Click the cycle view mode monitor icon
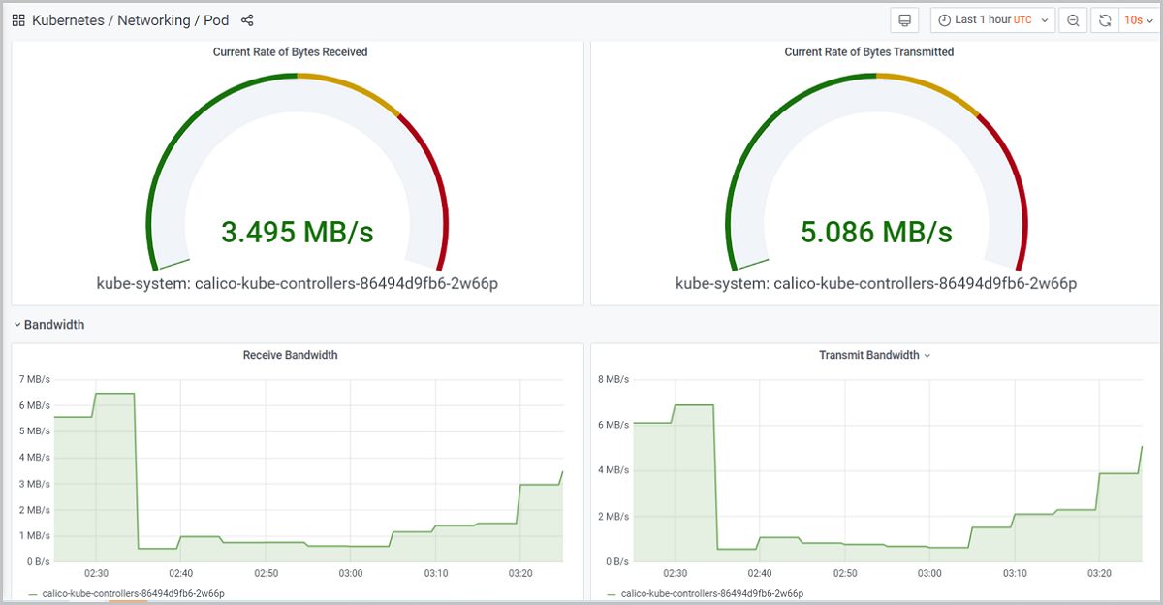The width and height of the screenshot is (1163, 605). [x=904, y=20]
